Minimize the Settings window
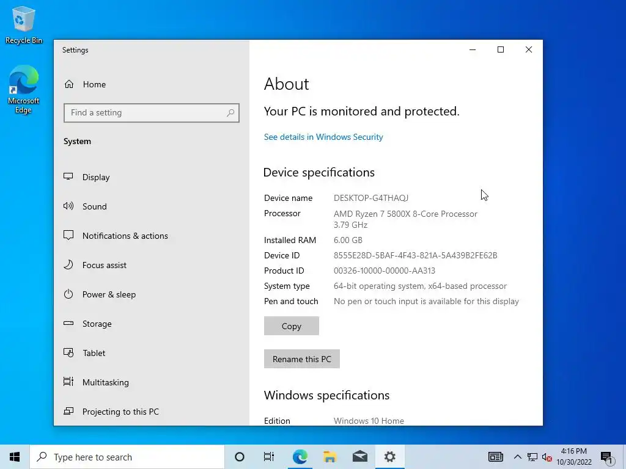This screenshot has height=469, width=626. pyautogui.click(x=473, y=49)
